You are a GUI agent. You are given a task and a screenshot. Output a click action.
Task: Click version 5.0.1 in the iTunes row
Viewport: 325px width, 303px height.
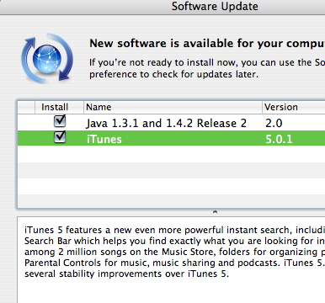tap(279, 139)
